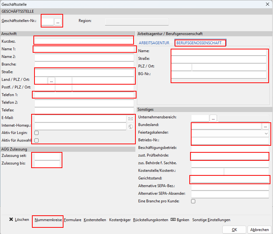Click the ellipsis button next to Unternehmensbereich
Screen dimensions: 273x234
click(213, 119)
